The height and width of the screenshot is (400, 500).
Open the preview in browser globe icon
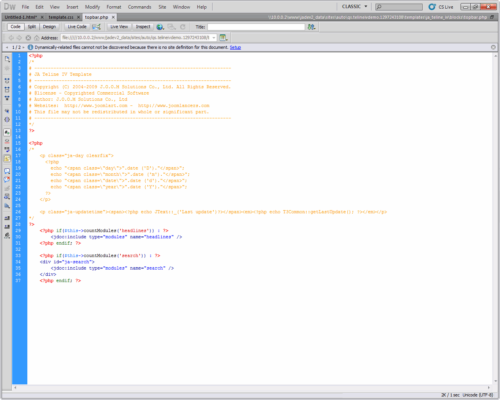point(160,27)
